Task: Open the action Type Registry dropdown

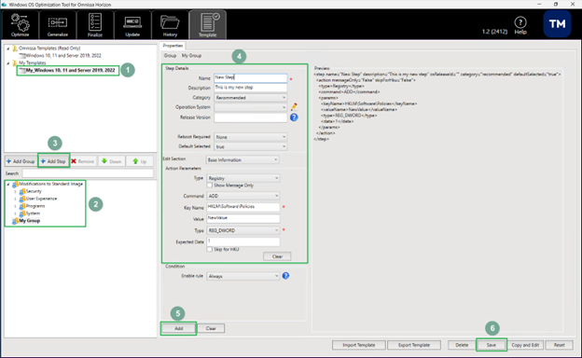Action: [243, 178]
